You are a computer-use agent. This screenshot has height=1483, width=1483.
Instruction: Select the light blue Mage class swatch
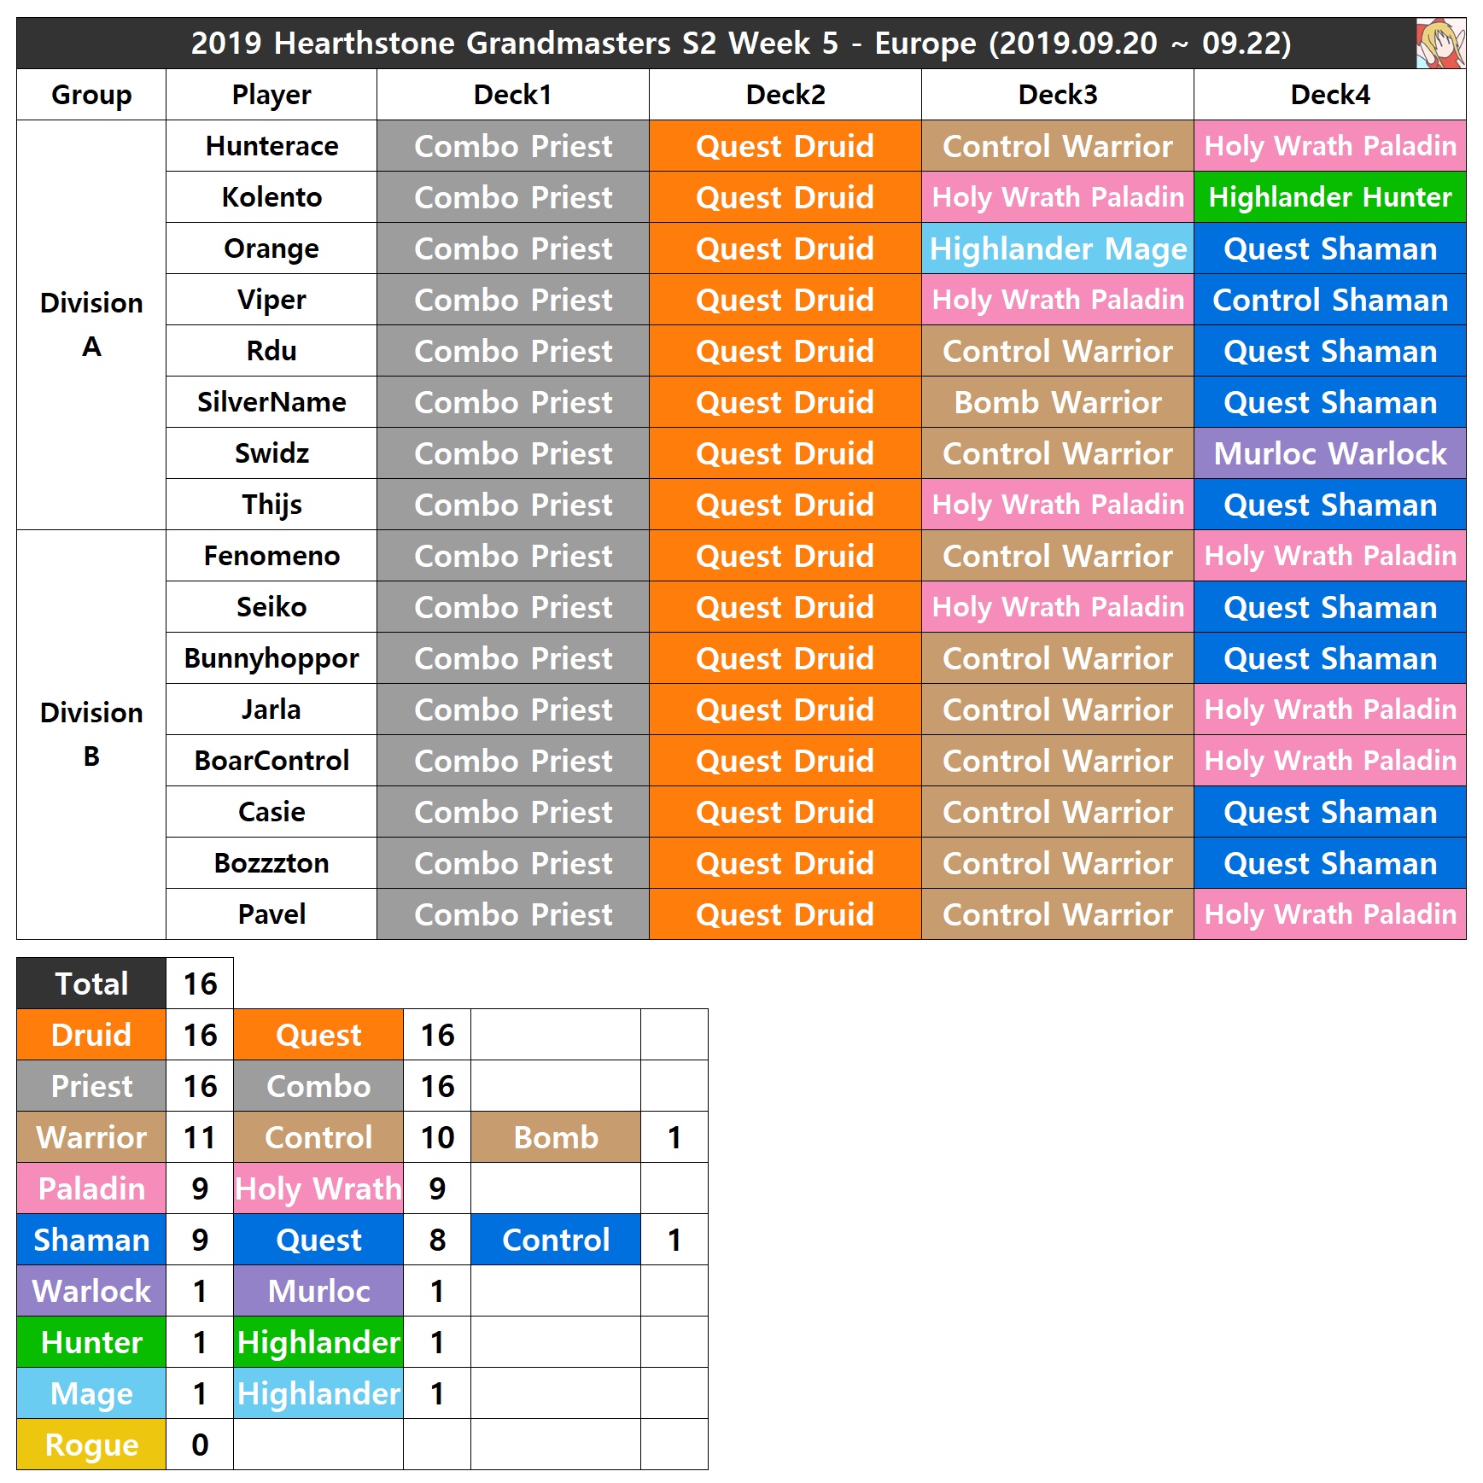tap(91, 1393)
